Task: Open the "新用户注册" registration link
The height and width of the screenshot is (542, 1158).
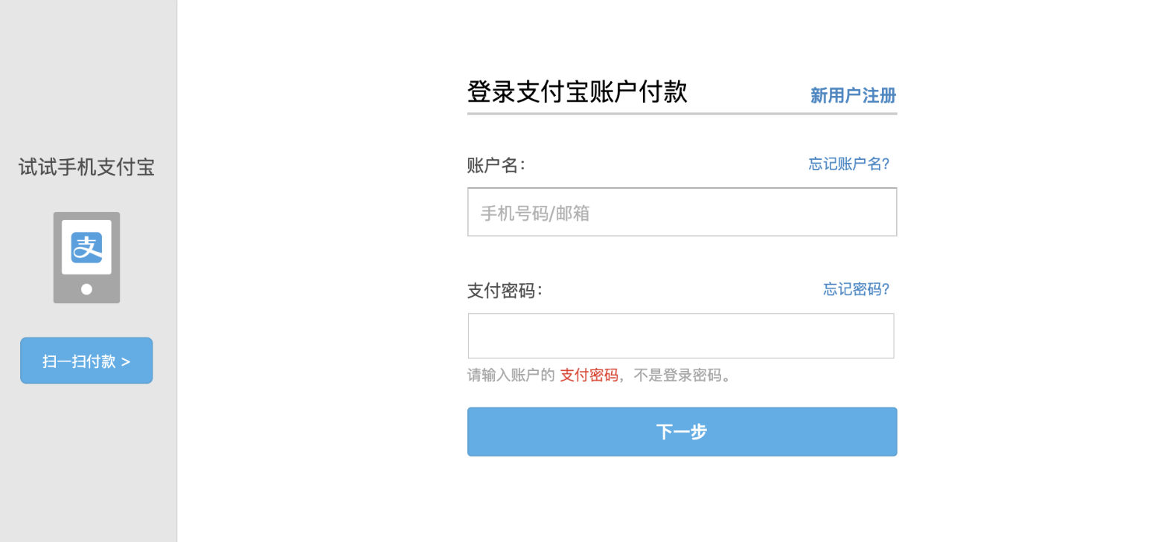Action: click(851, 95)
